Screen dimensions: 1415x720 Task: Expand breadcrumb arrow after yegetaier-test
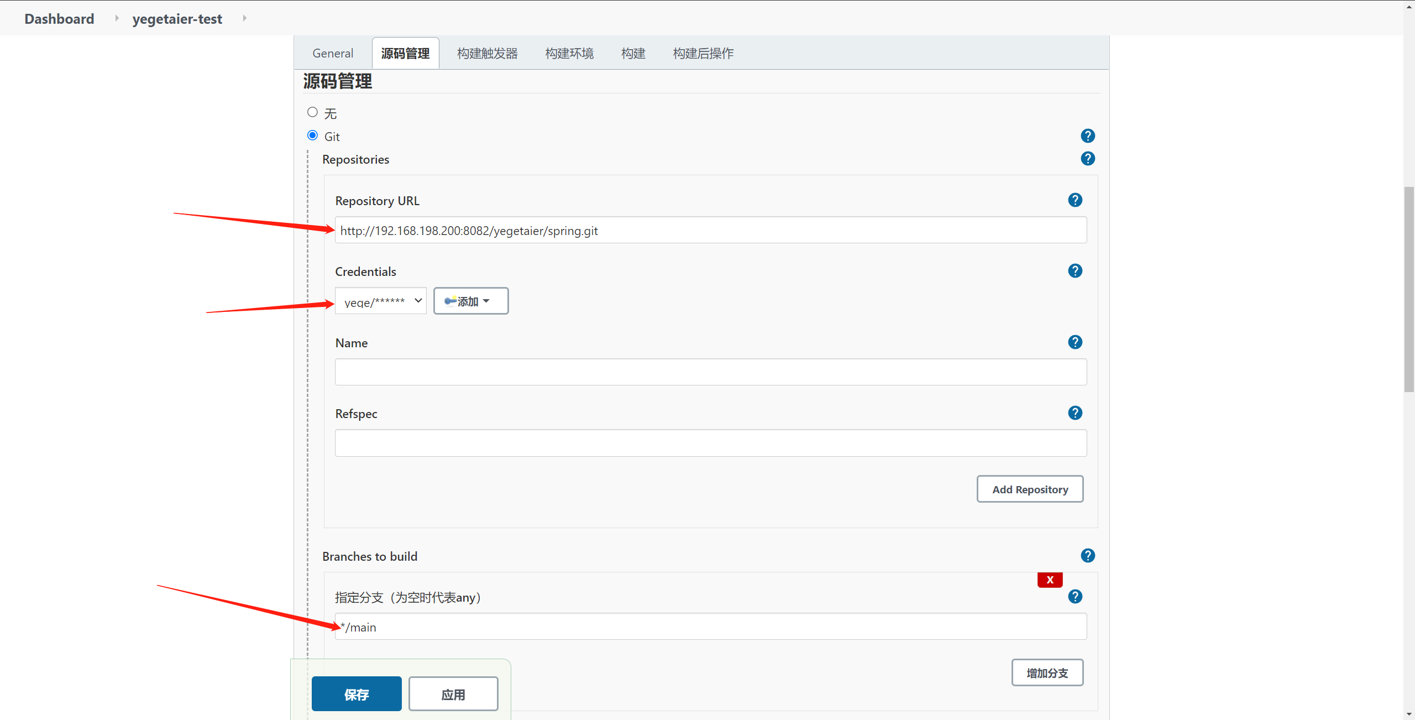(244, 18)
